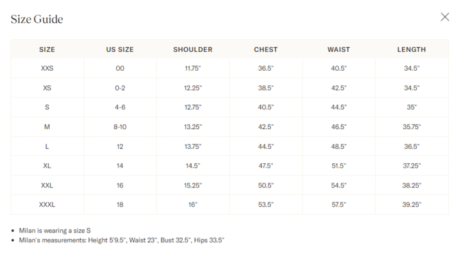Select the XL size row label
Image resolution: width=458 pixels, height=264 pixels.
tap(47, 166)
